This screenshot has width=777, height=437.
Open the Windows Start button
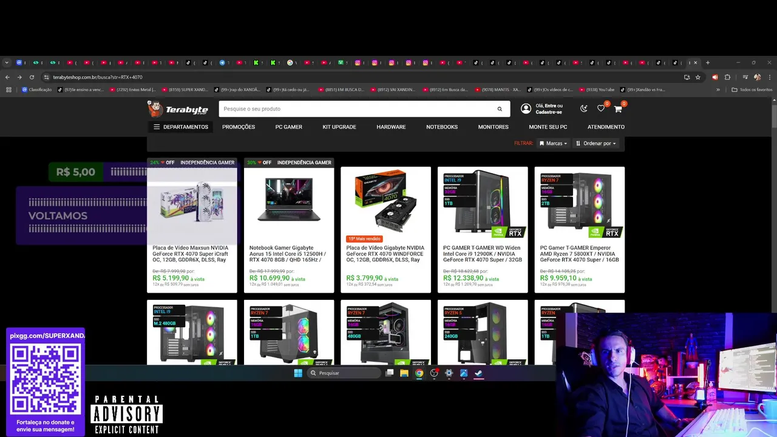coord(298,373)
